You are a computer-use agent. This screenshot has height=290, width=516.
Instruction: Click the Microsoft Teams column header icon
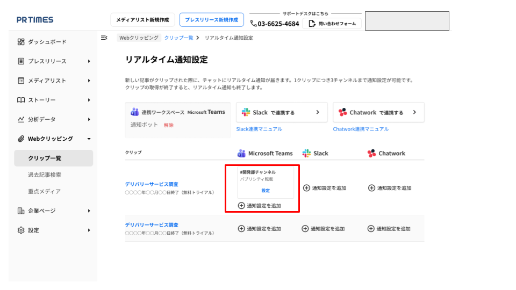tap(241, 153)
